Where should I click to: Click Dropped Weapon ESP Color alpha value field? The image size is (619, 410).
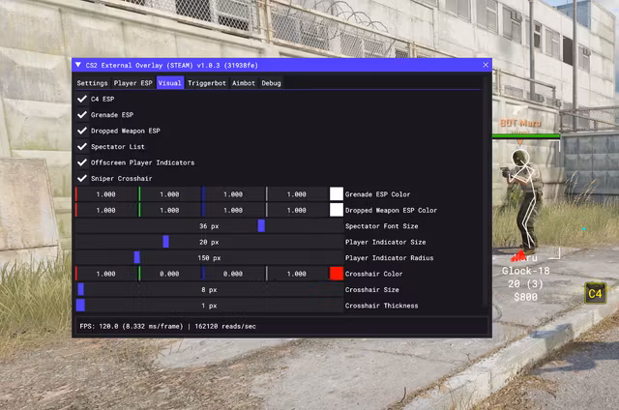[297, 211]
